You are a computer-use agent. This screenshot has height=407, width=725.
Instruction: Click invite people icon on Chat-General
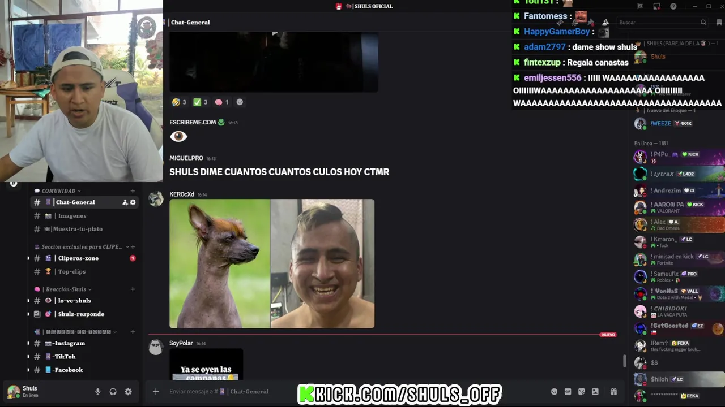click(125, 202)
